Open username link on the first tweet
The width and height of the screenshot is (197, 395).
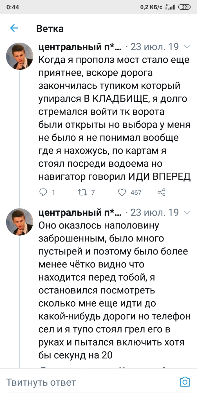click(80, 47)
